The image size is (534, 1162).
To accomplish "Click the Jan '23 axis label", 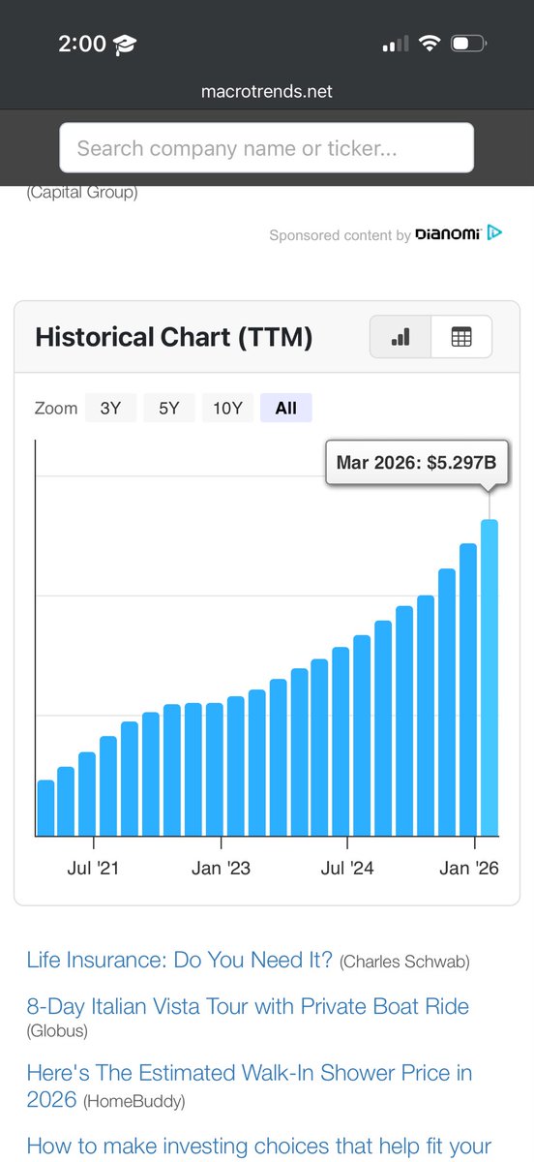I will [x=221, y=868].
